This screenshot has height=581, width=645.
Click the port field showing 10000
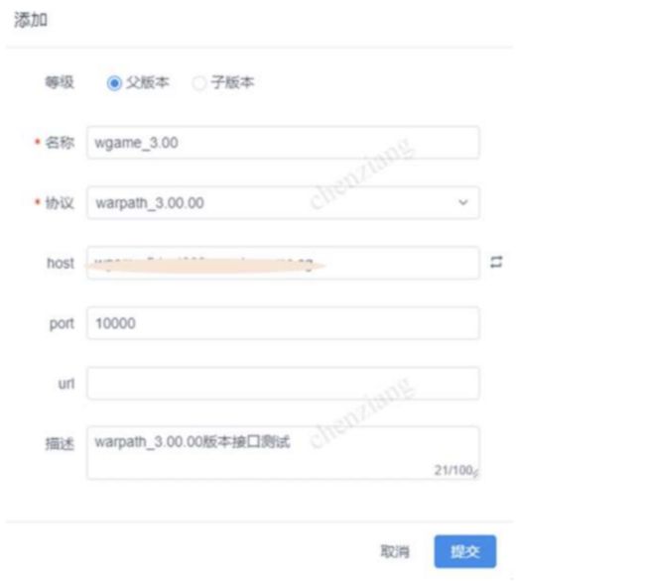coord(283,323)
